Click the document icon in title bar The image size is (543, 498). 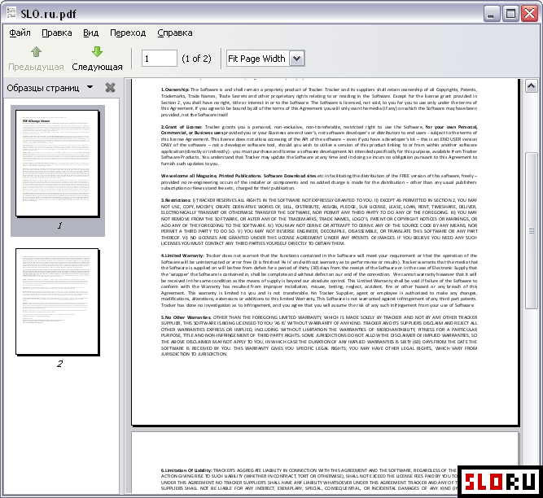[x=11, y=13]
